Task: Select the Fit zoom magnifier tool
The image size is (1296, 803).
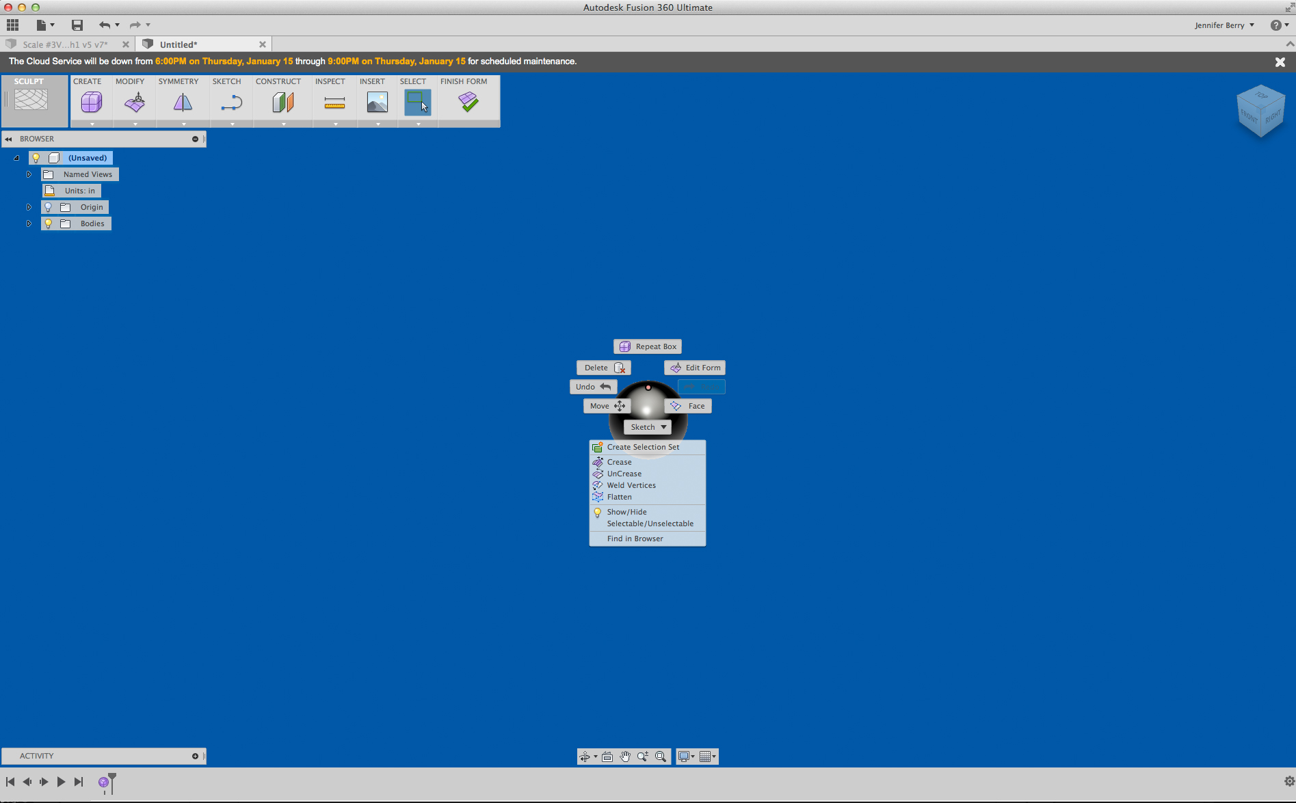Action: [x=661, y=757]
